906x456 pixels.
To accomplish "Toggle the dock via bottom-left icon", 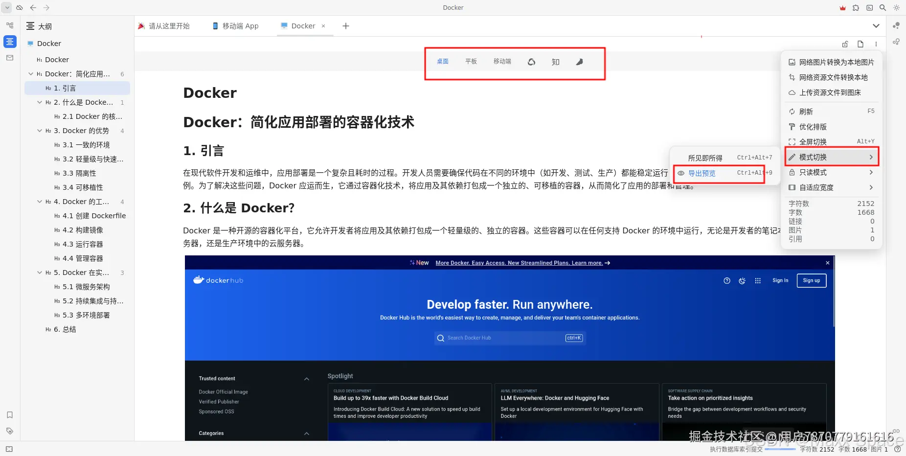I will (x=9, y=449).
